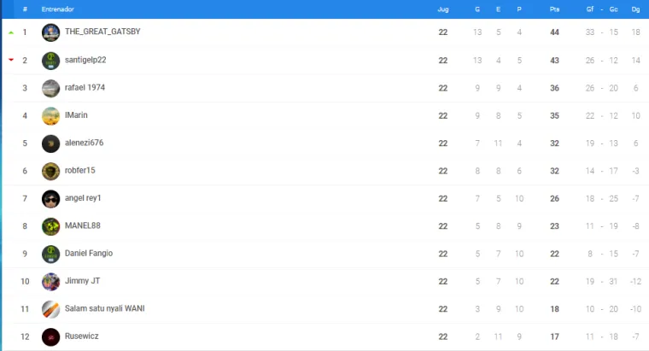Click IMarin goal difference 10
The height and width of the screenshot is (351, 649).
pos(635,116)
